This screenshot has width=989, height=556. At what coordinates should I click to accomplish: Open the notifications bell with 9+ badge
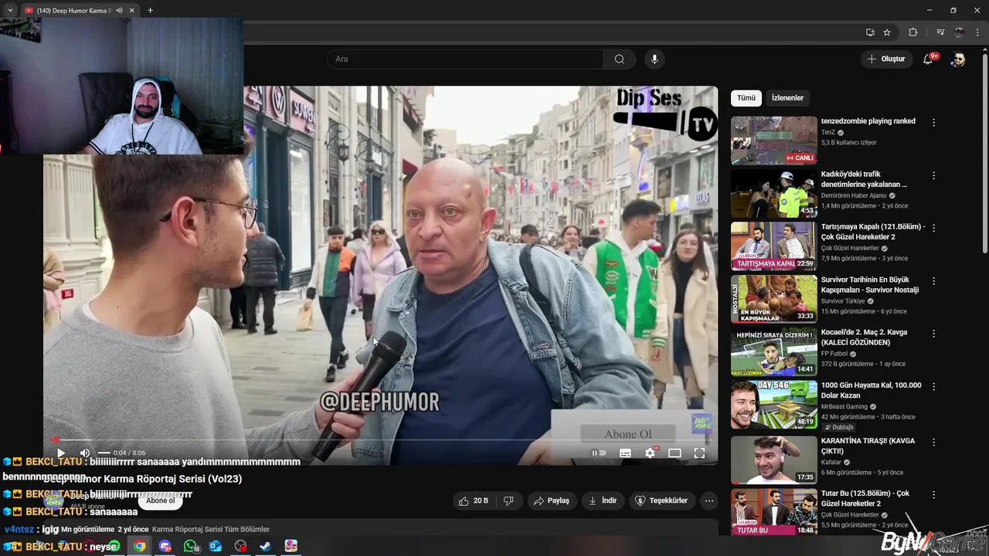point(929,59)
